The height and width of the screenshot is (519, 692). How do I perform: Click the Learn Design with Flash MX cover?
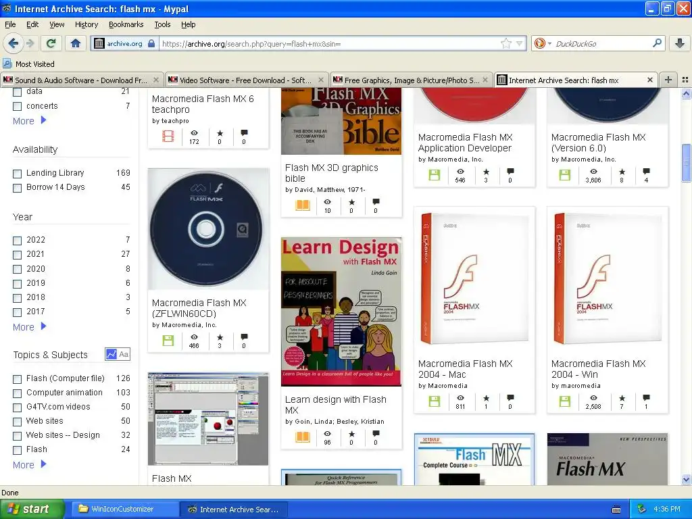point(341,312)
